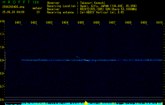Screen dimensions: 165x105
Task: Click the meteor label
Action: (x=37, y=8)
